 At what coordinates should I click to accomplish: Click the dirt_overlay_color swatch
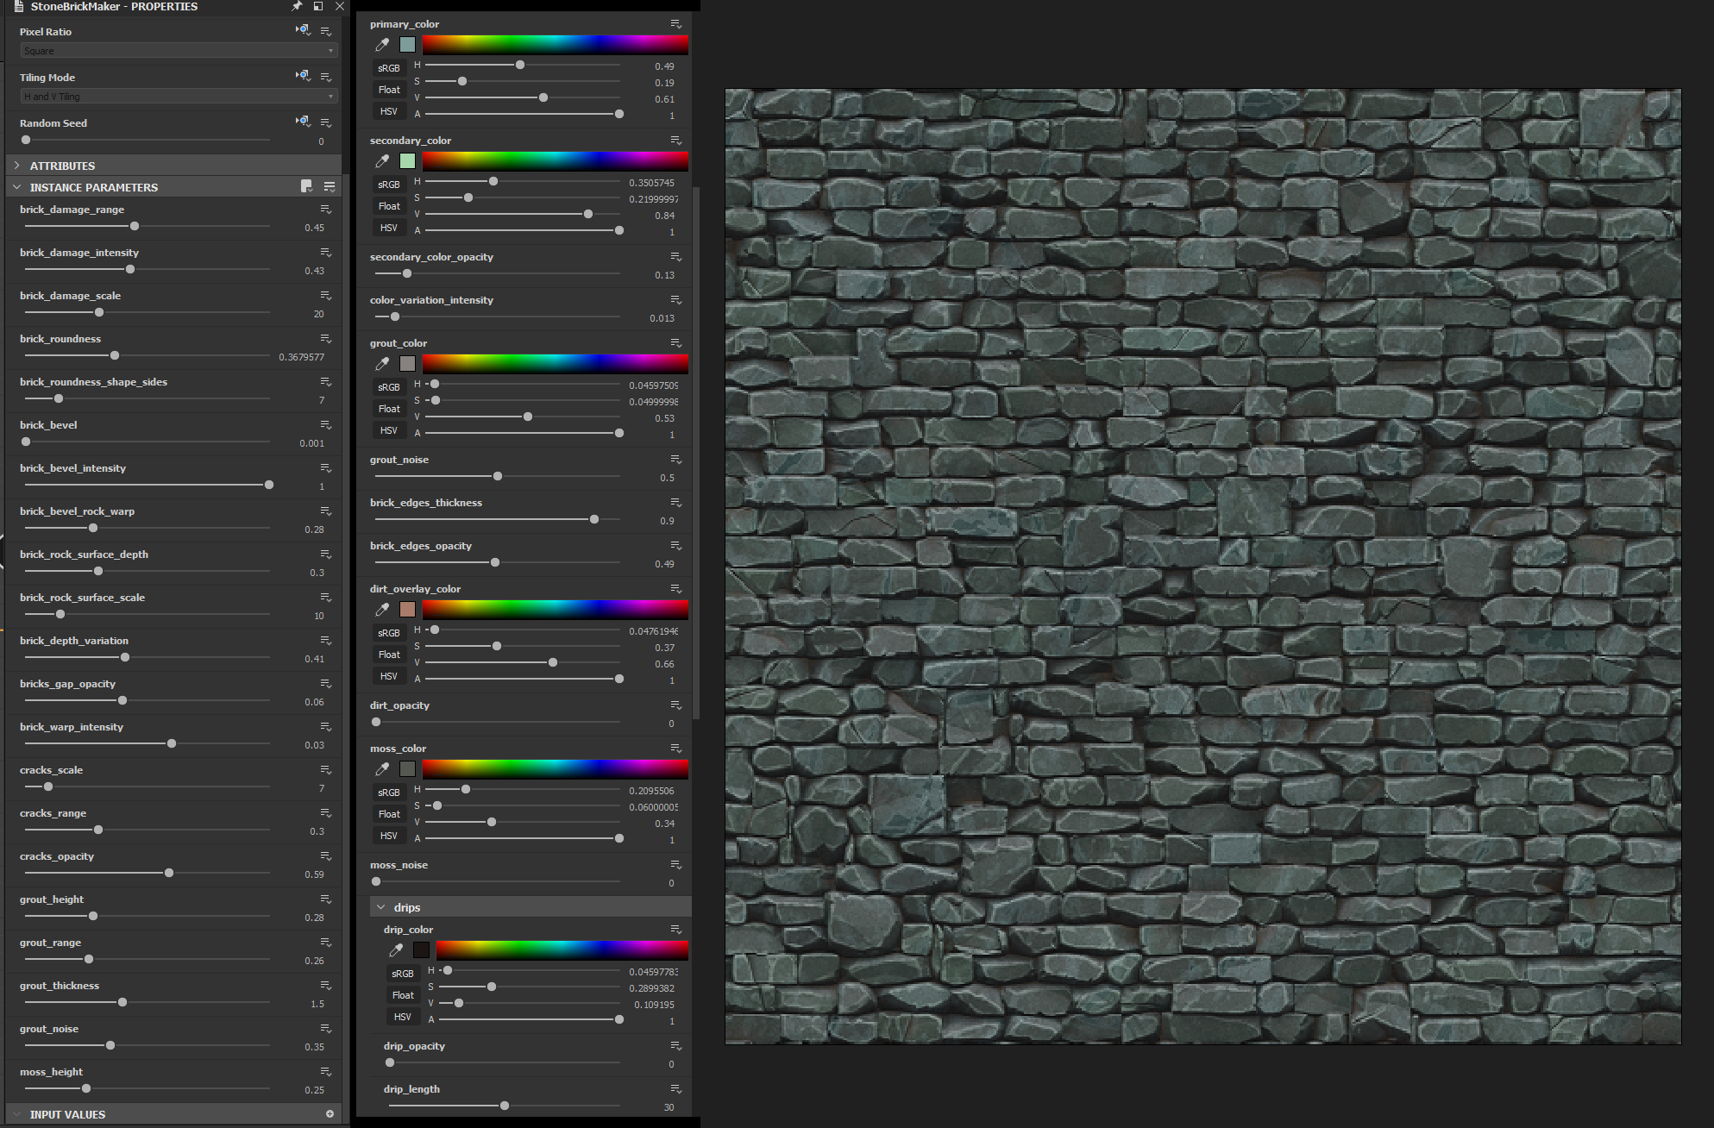407,610
